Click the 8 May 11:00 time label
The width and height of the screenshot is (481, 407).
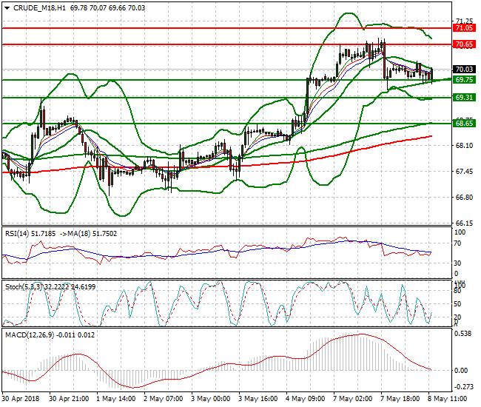[447, 399]
